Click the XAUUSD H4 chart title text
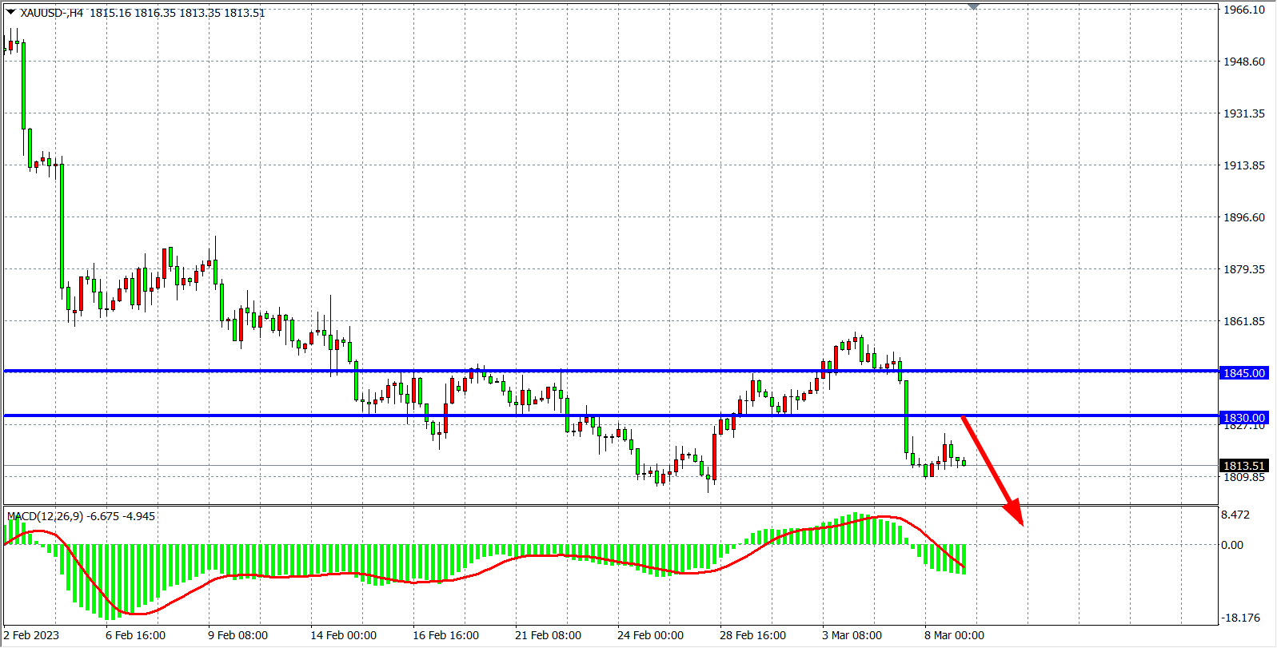The image size is (1277, 648). 52,13
